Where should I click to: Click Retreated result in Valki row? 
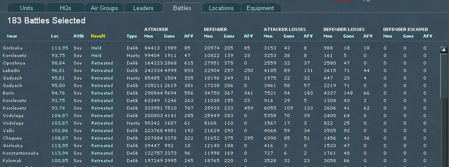click(x=102, y=130)
